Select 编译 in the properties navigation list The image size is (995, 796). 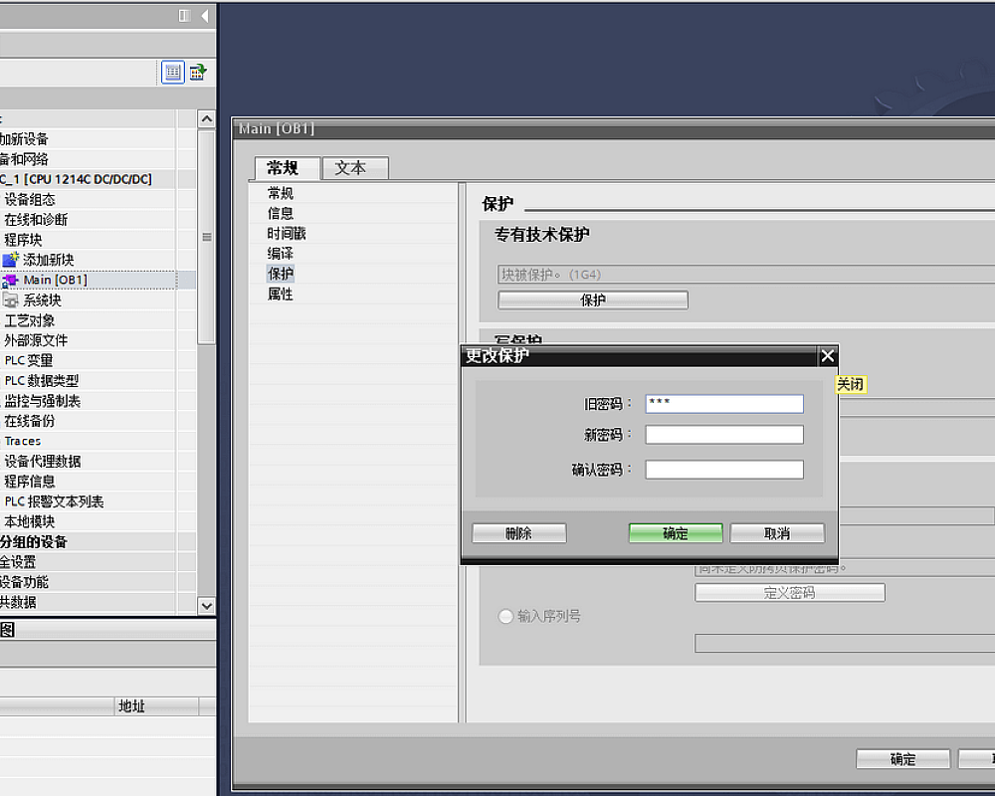coord(281,254)
